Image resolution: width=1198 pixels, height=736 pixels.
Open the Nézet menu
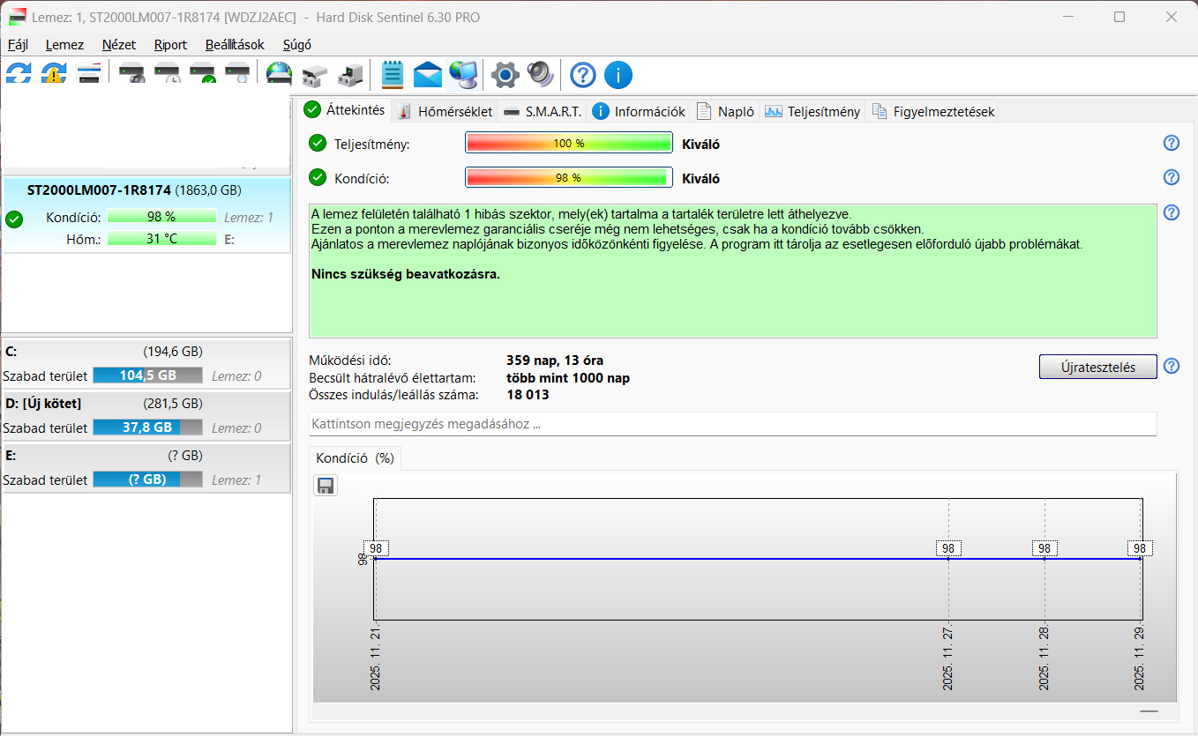tap(119, 45)
